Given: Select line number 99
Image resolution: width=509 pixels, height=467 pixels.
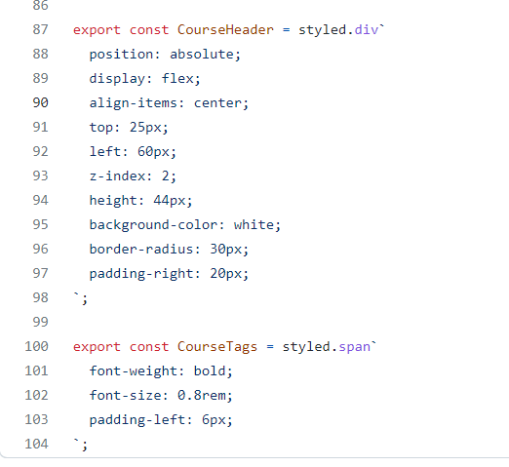Looking at the screenshot, I should [x=41, y=322].
